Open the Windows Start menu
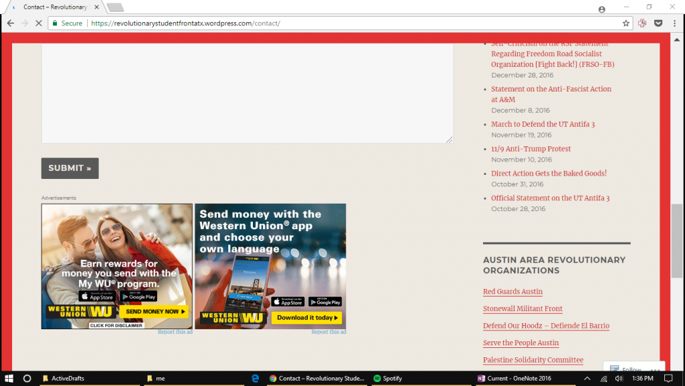Viewport: 685px width, 386px height. (9, 378)
